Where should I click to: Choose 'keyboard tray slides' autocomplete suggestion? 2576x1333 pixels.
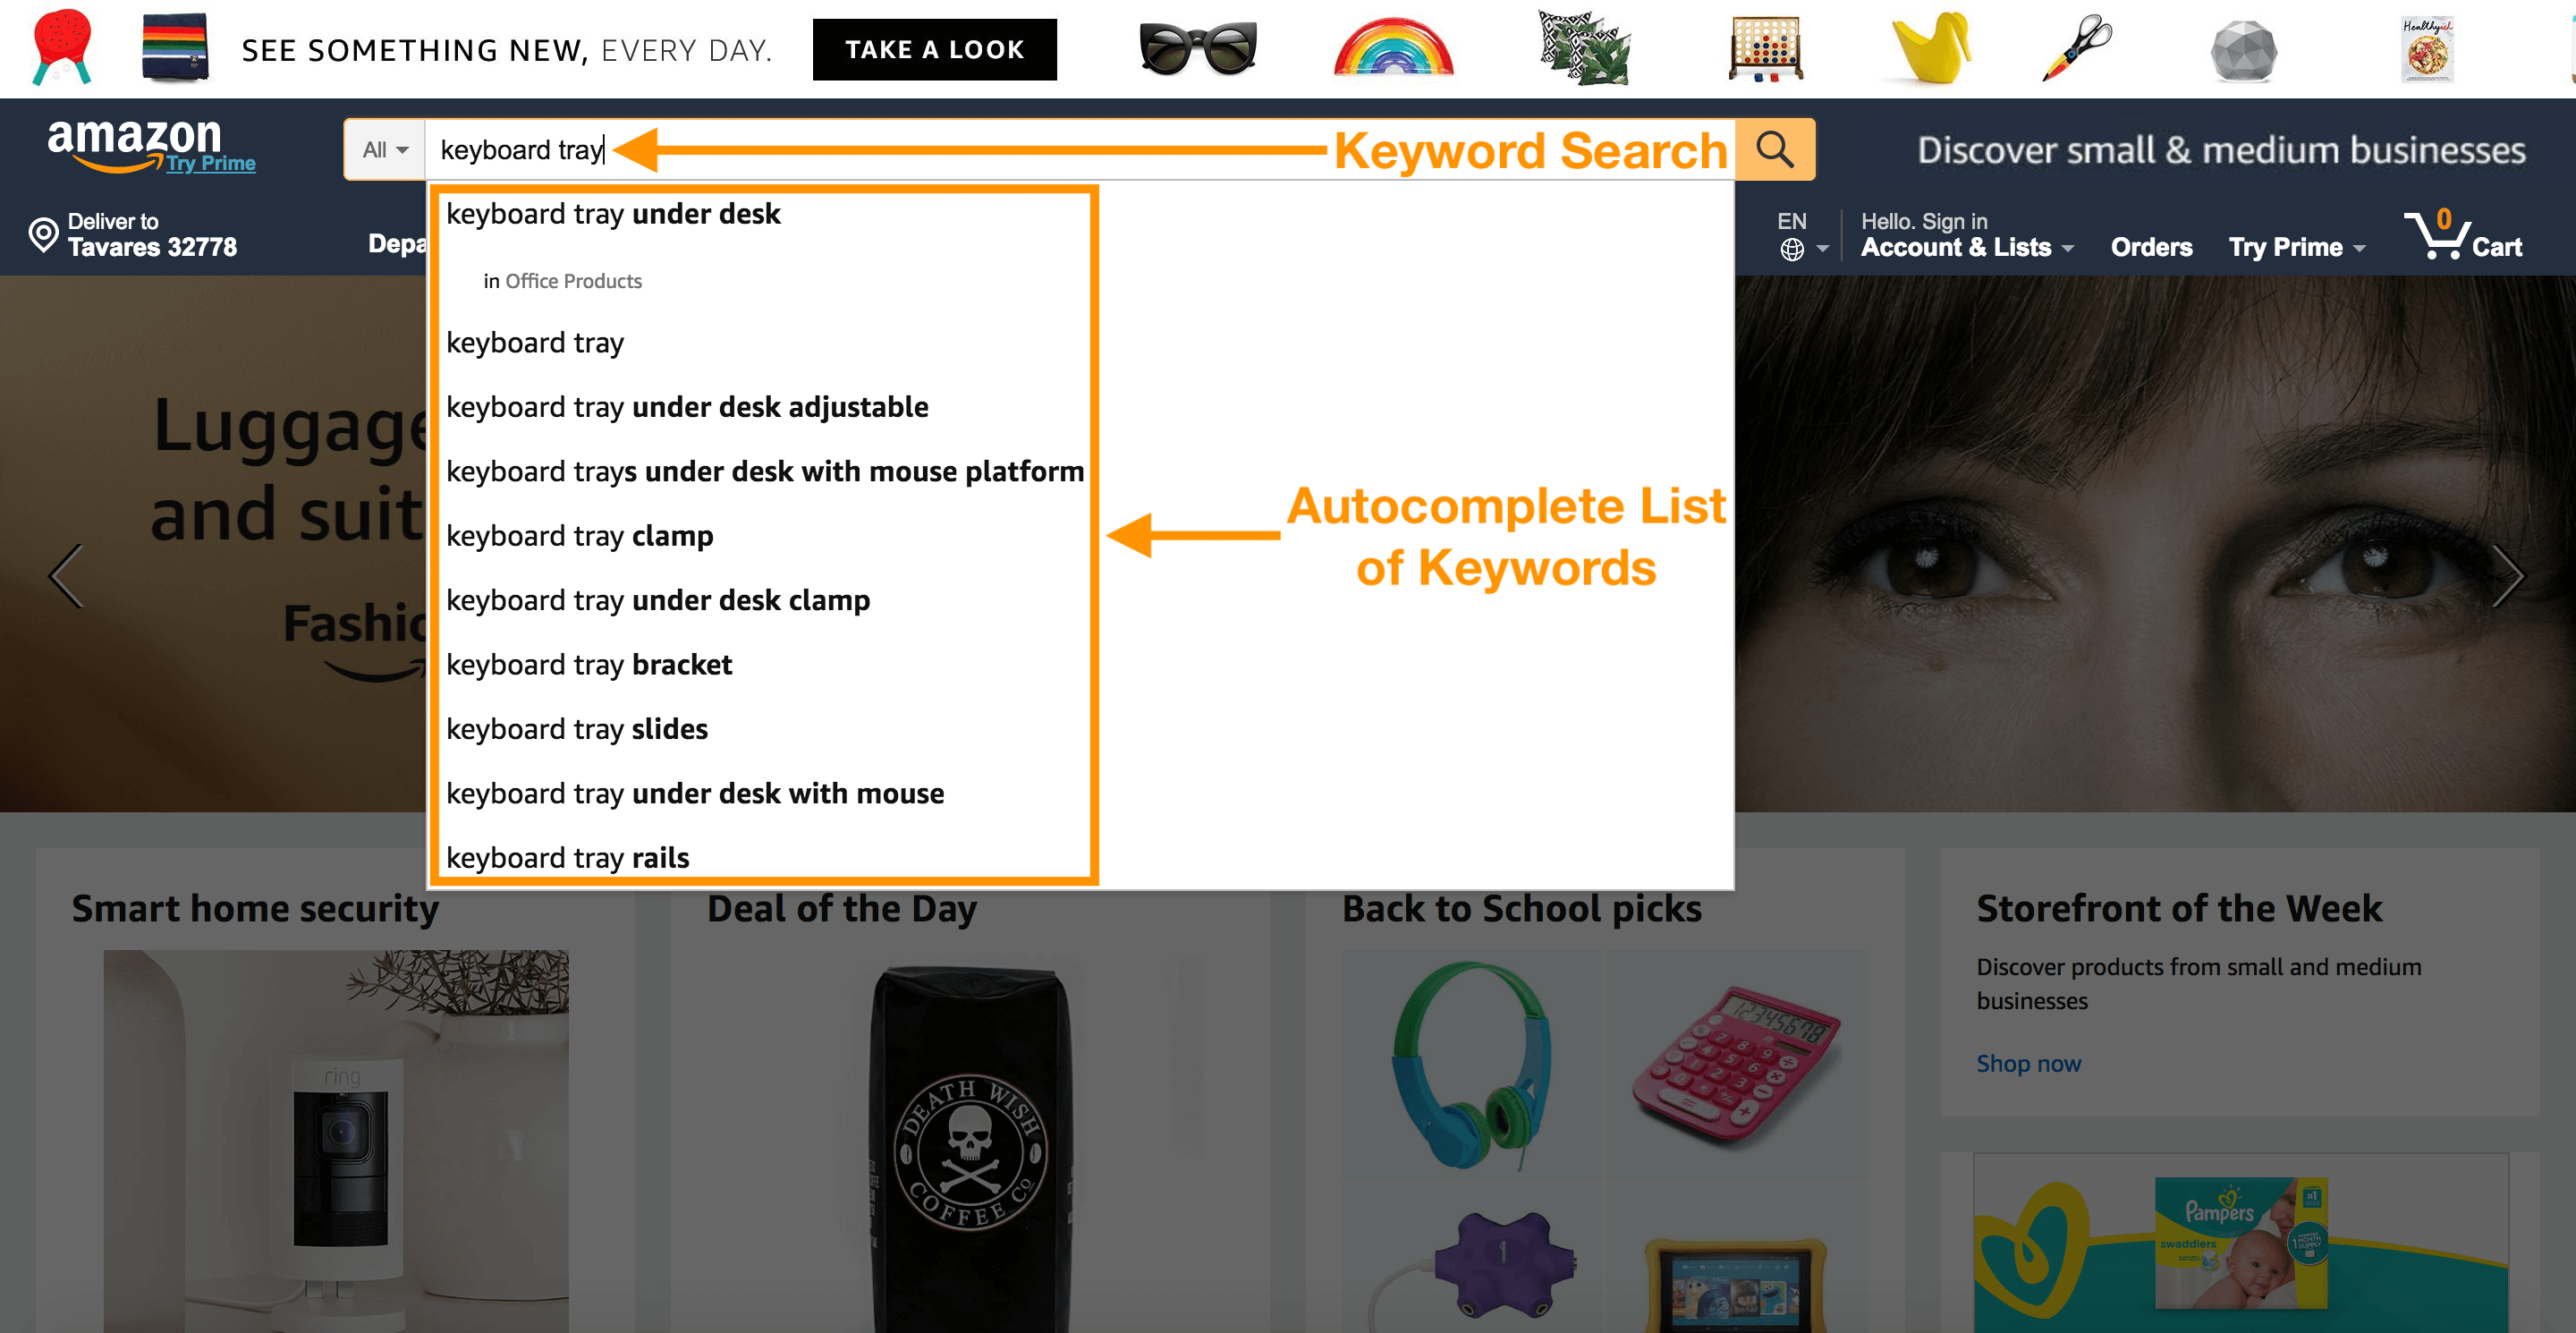point(577,729)
